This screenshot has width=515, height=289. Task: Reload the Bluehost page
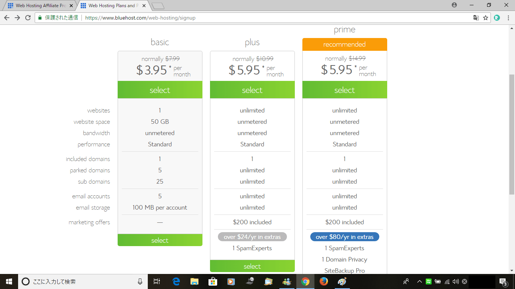(x=28, y=18)
